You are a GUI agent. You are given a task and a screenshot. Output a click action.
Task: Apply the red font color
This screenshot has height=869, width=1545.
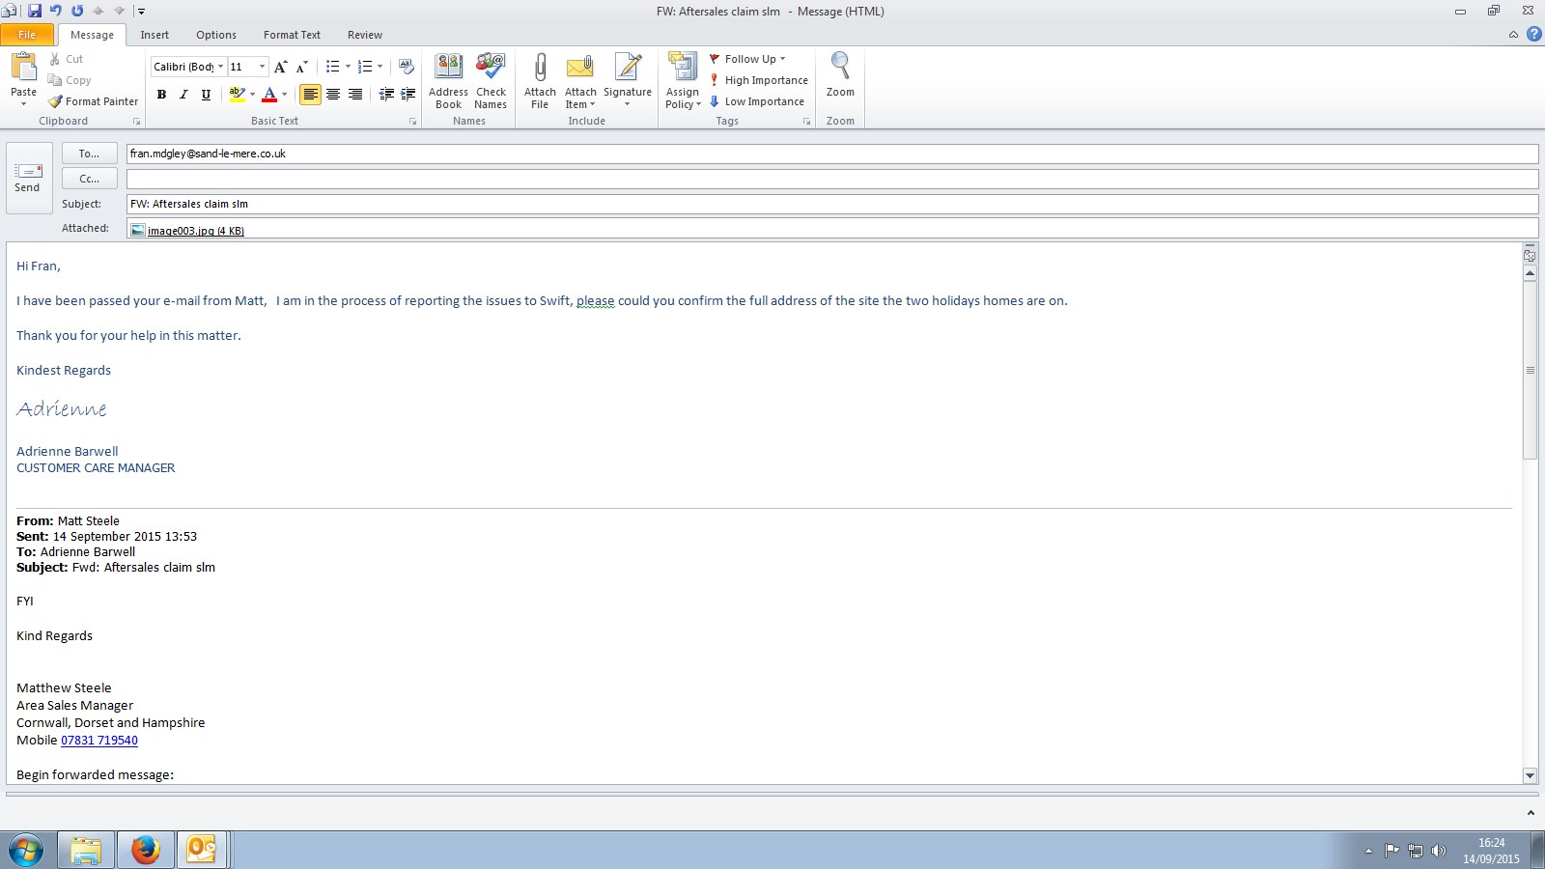pyautogui.click(x=269, y=95)
